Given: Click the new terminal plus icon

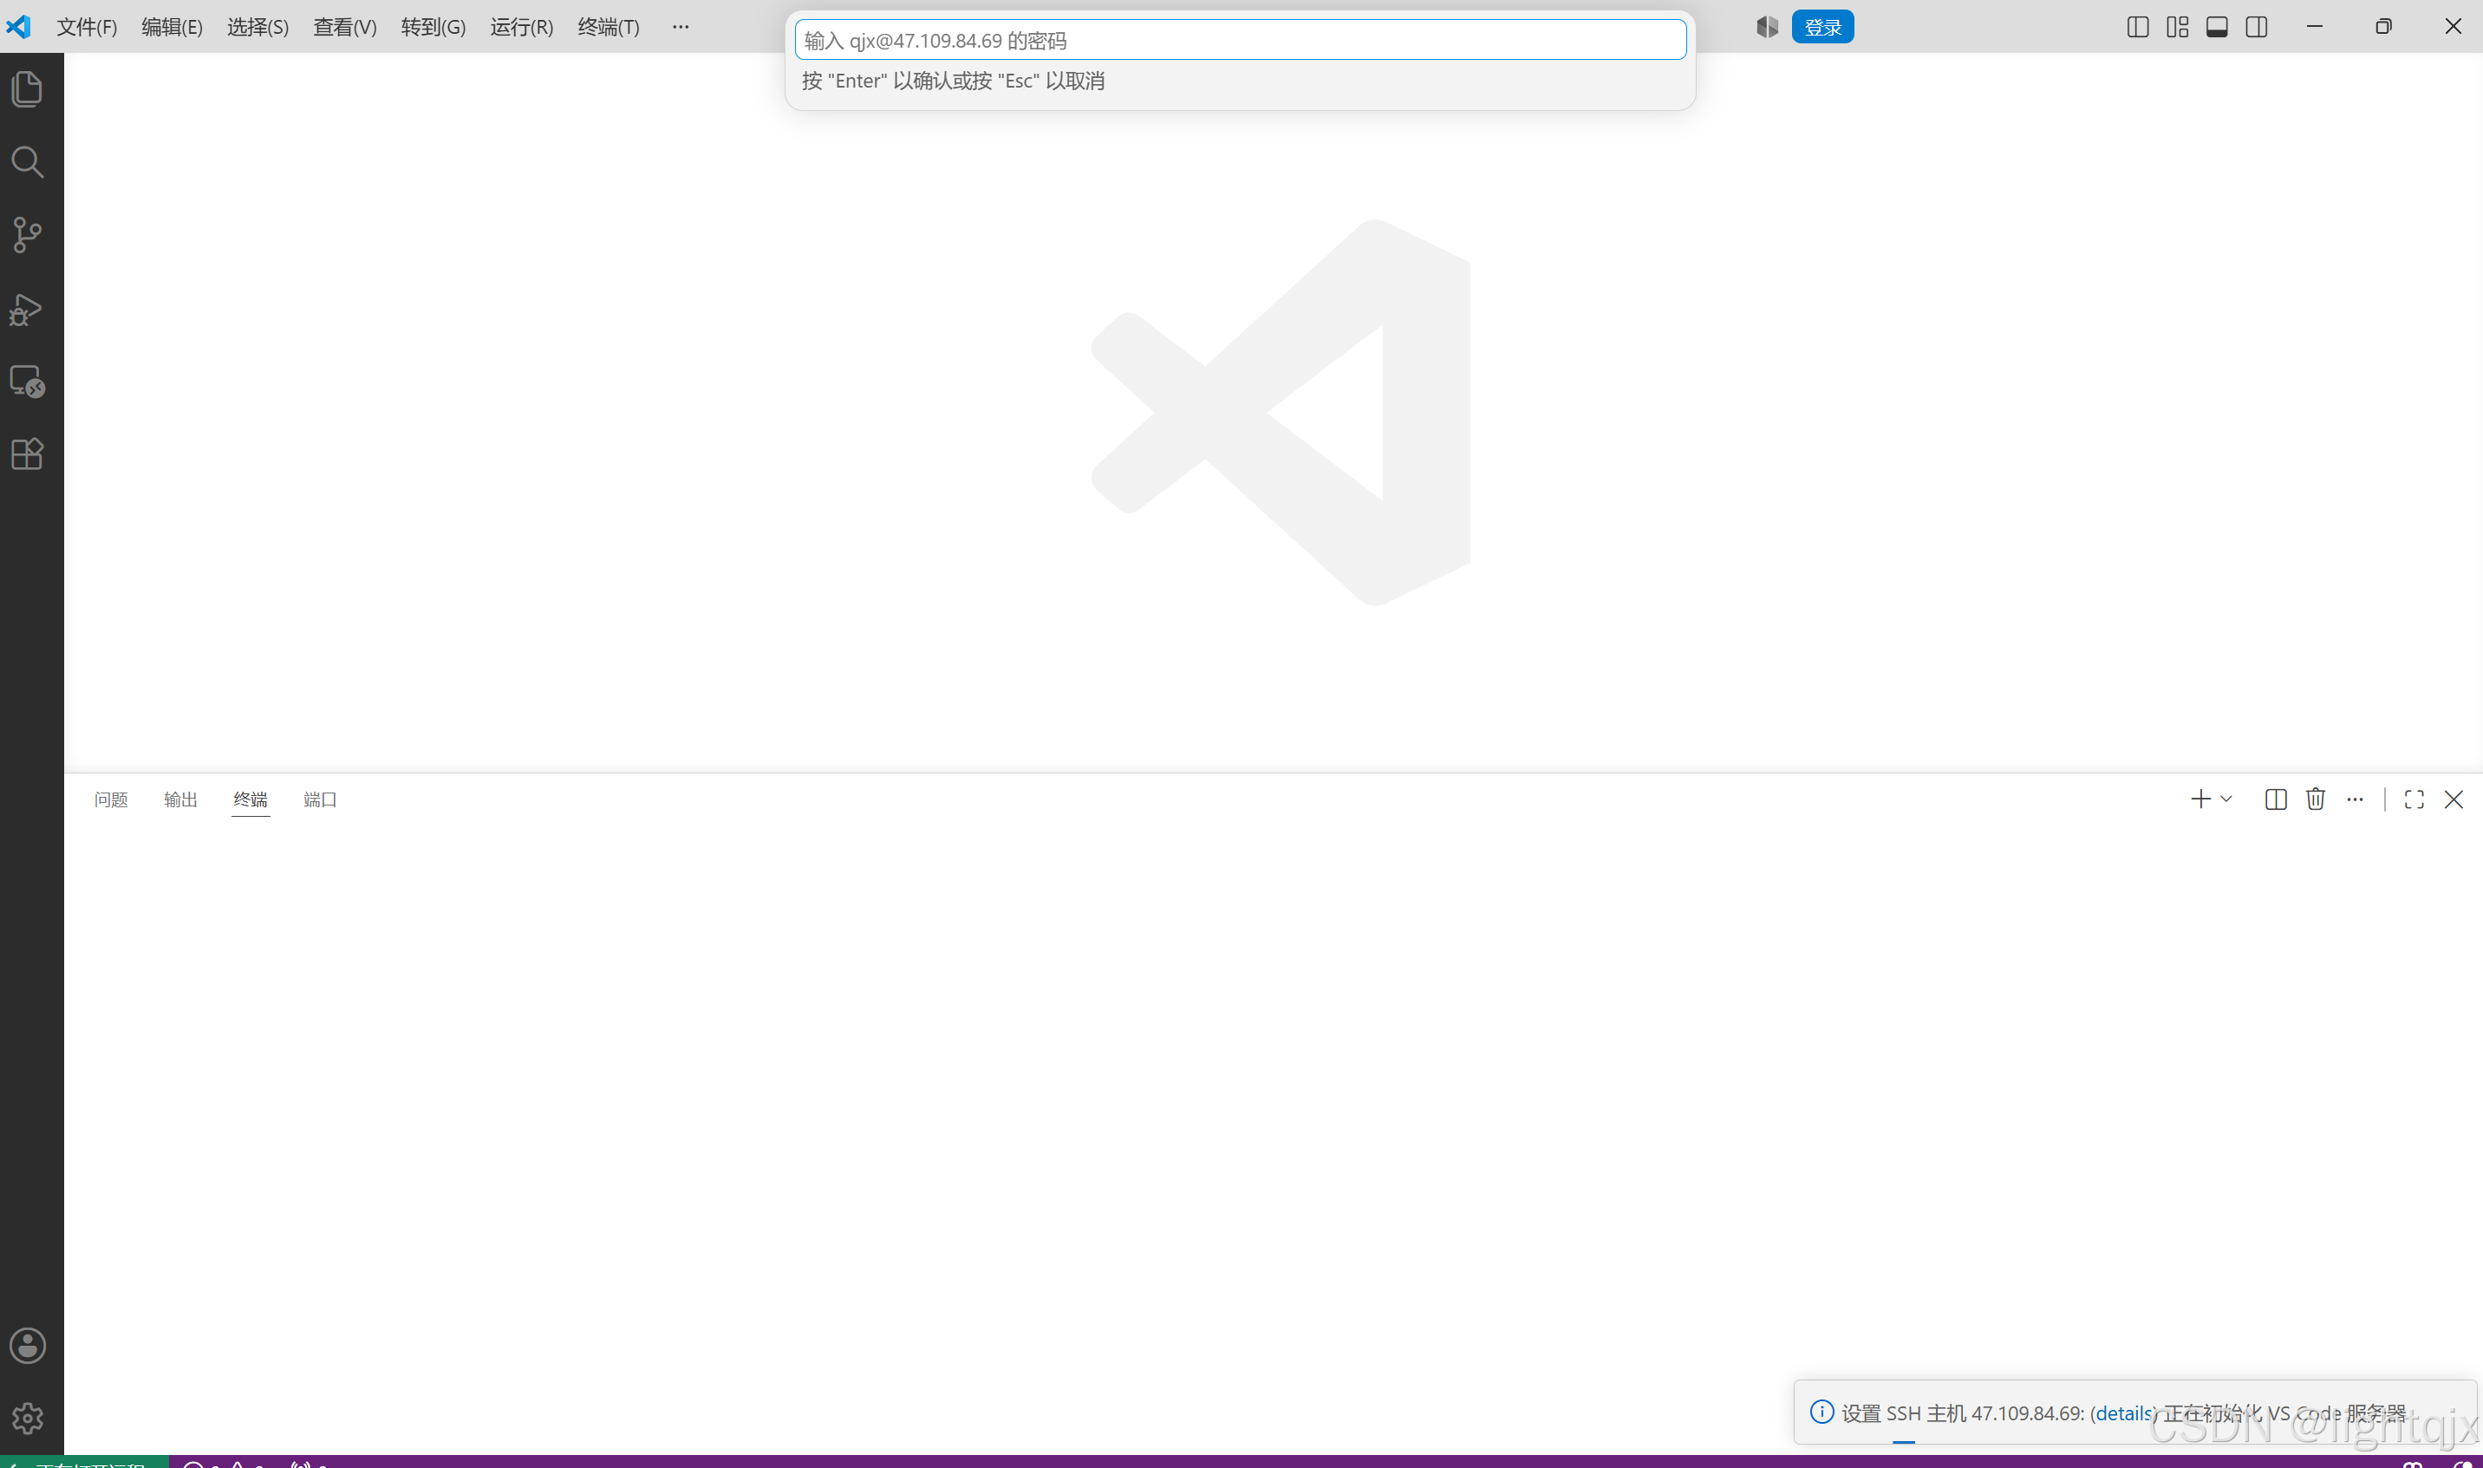Looking at the screenshot, I should (x=2200, y=799).
